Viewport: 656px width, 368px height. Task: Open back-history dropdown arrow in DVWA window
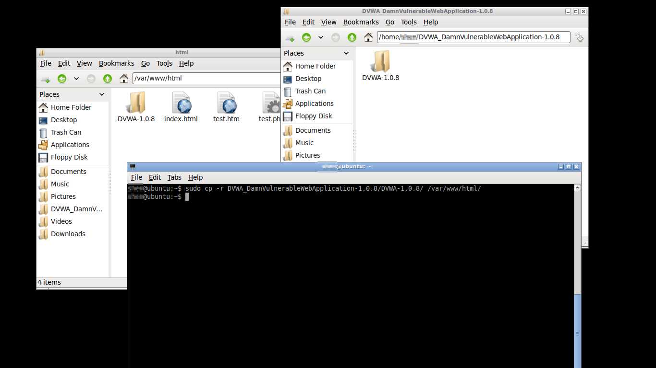[x=321, y=37]
